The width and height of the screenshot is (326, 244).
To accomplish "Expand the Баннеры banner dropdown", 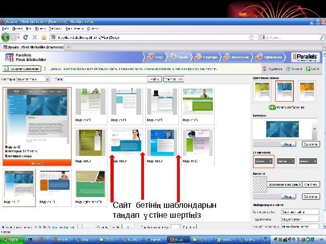I will pyautogui.click(x=315, y=129).
